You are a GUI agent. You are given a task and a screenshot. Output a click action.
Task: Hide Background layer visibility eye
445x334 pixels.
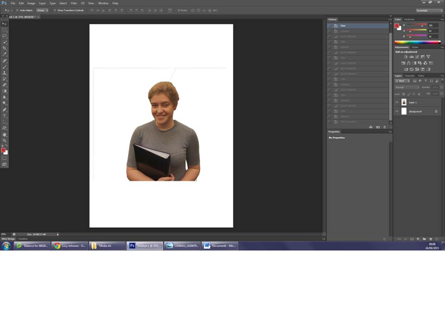coord(397,111)
